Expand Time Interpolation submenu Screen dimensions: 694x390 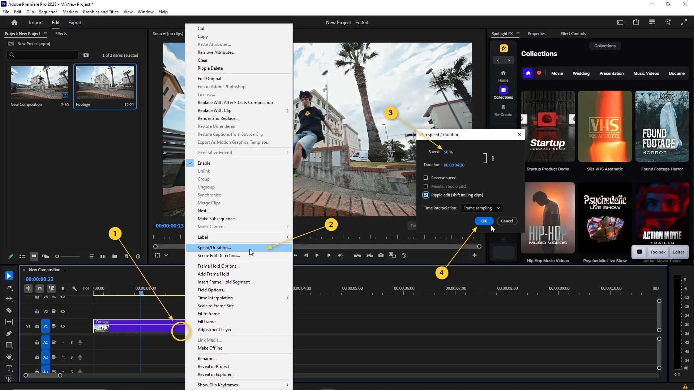(x=239, y=298)
